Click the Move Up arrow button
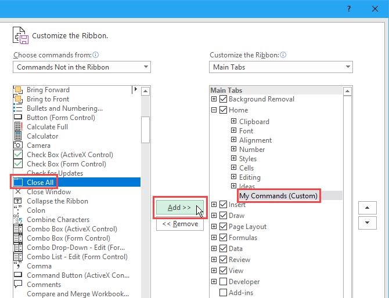The image size is (389, 298). pos(367,208)
